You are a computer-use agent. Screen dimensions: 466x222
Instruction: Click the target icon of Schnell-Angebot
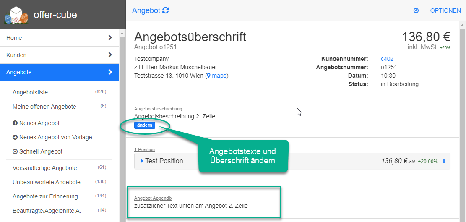click(x=15, y=151)
